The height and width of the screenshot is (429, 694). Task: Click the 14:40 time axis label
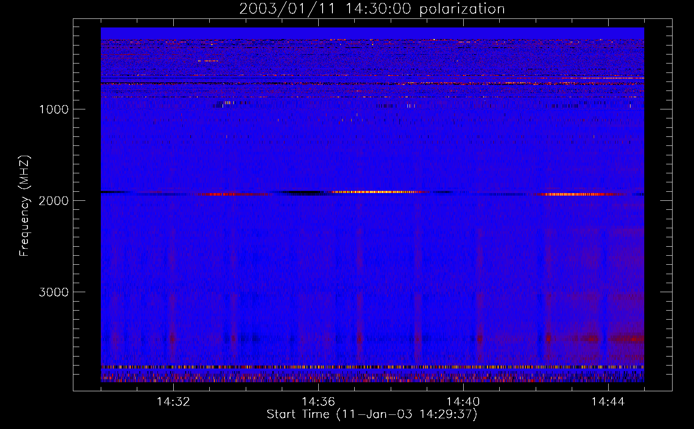point(463,402)
